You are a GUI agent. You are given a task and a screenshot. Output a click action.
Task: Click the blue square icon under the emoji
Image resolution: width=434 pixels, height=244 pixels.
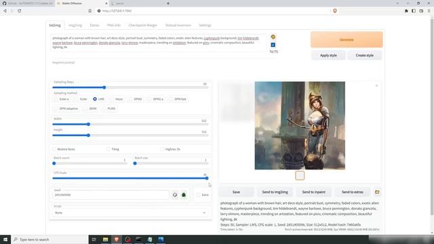273,45
